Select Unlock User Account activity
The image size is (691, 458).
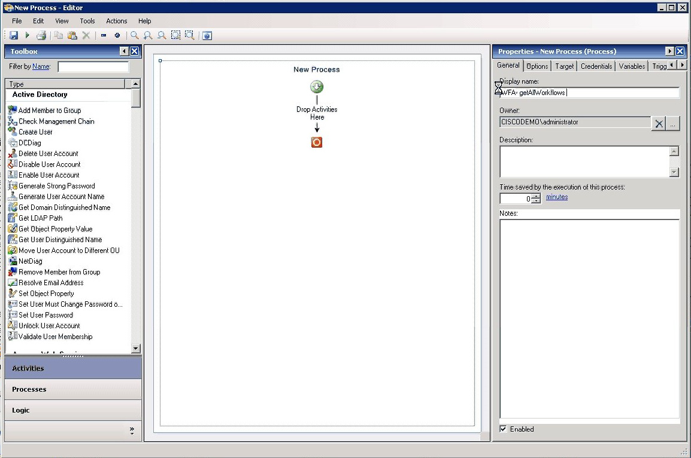pos(44,326)
